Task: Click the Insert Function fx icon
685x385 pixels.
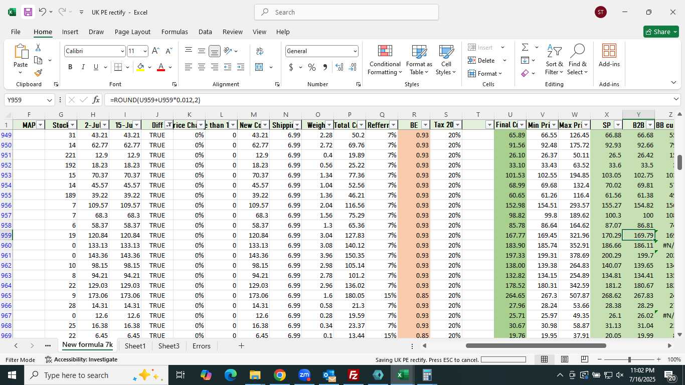Action: [x=96, y=100]
